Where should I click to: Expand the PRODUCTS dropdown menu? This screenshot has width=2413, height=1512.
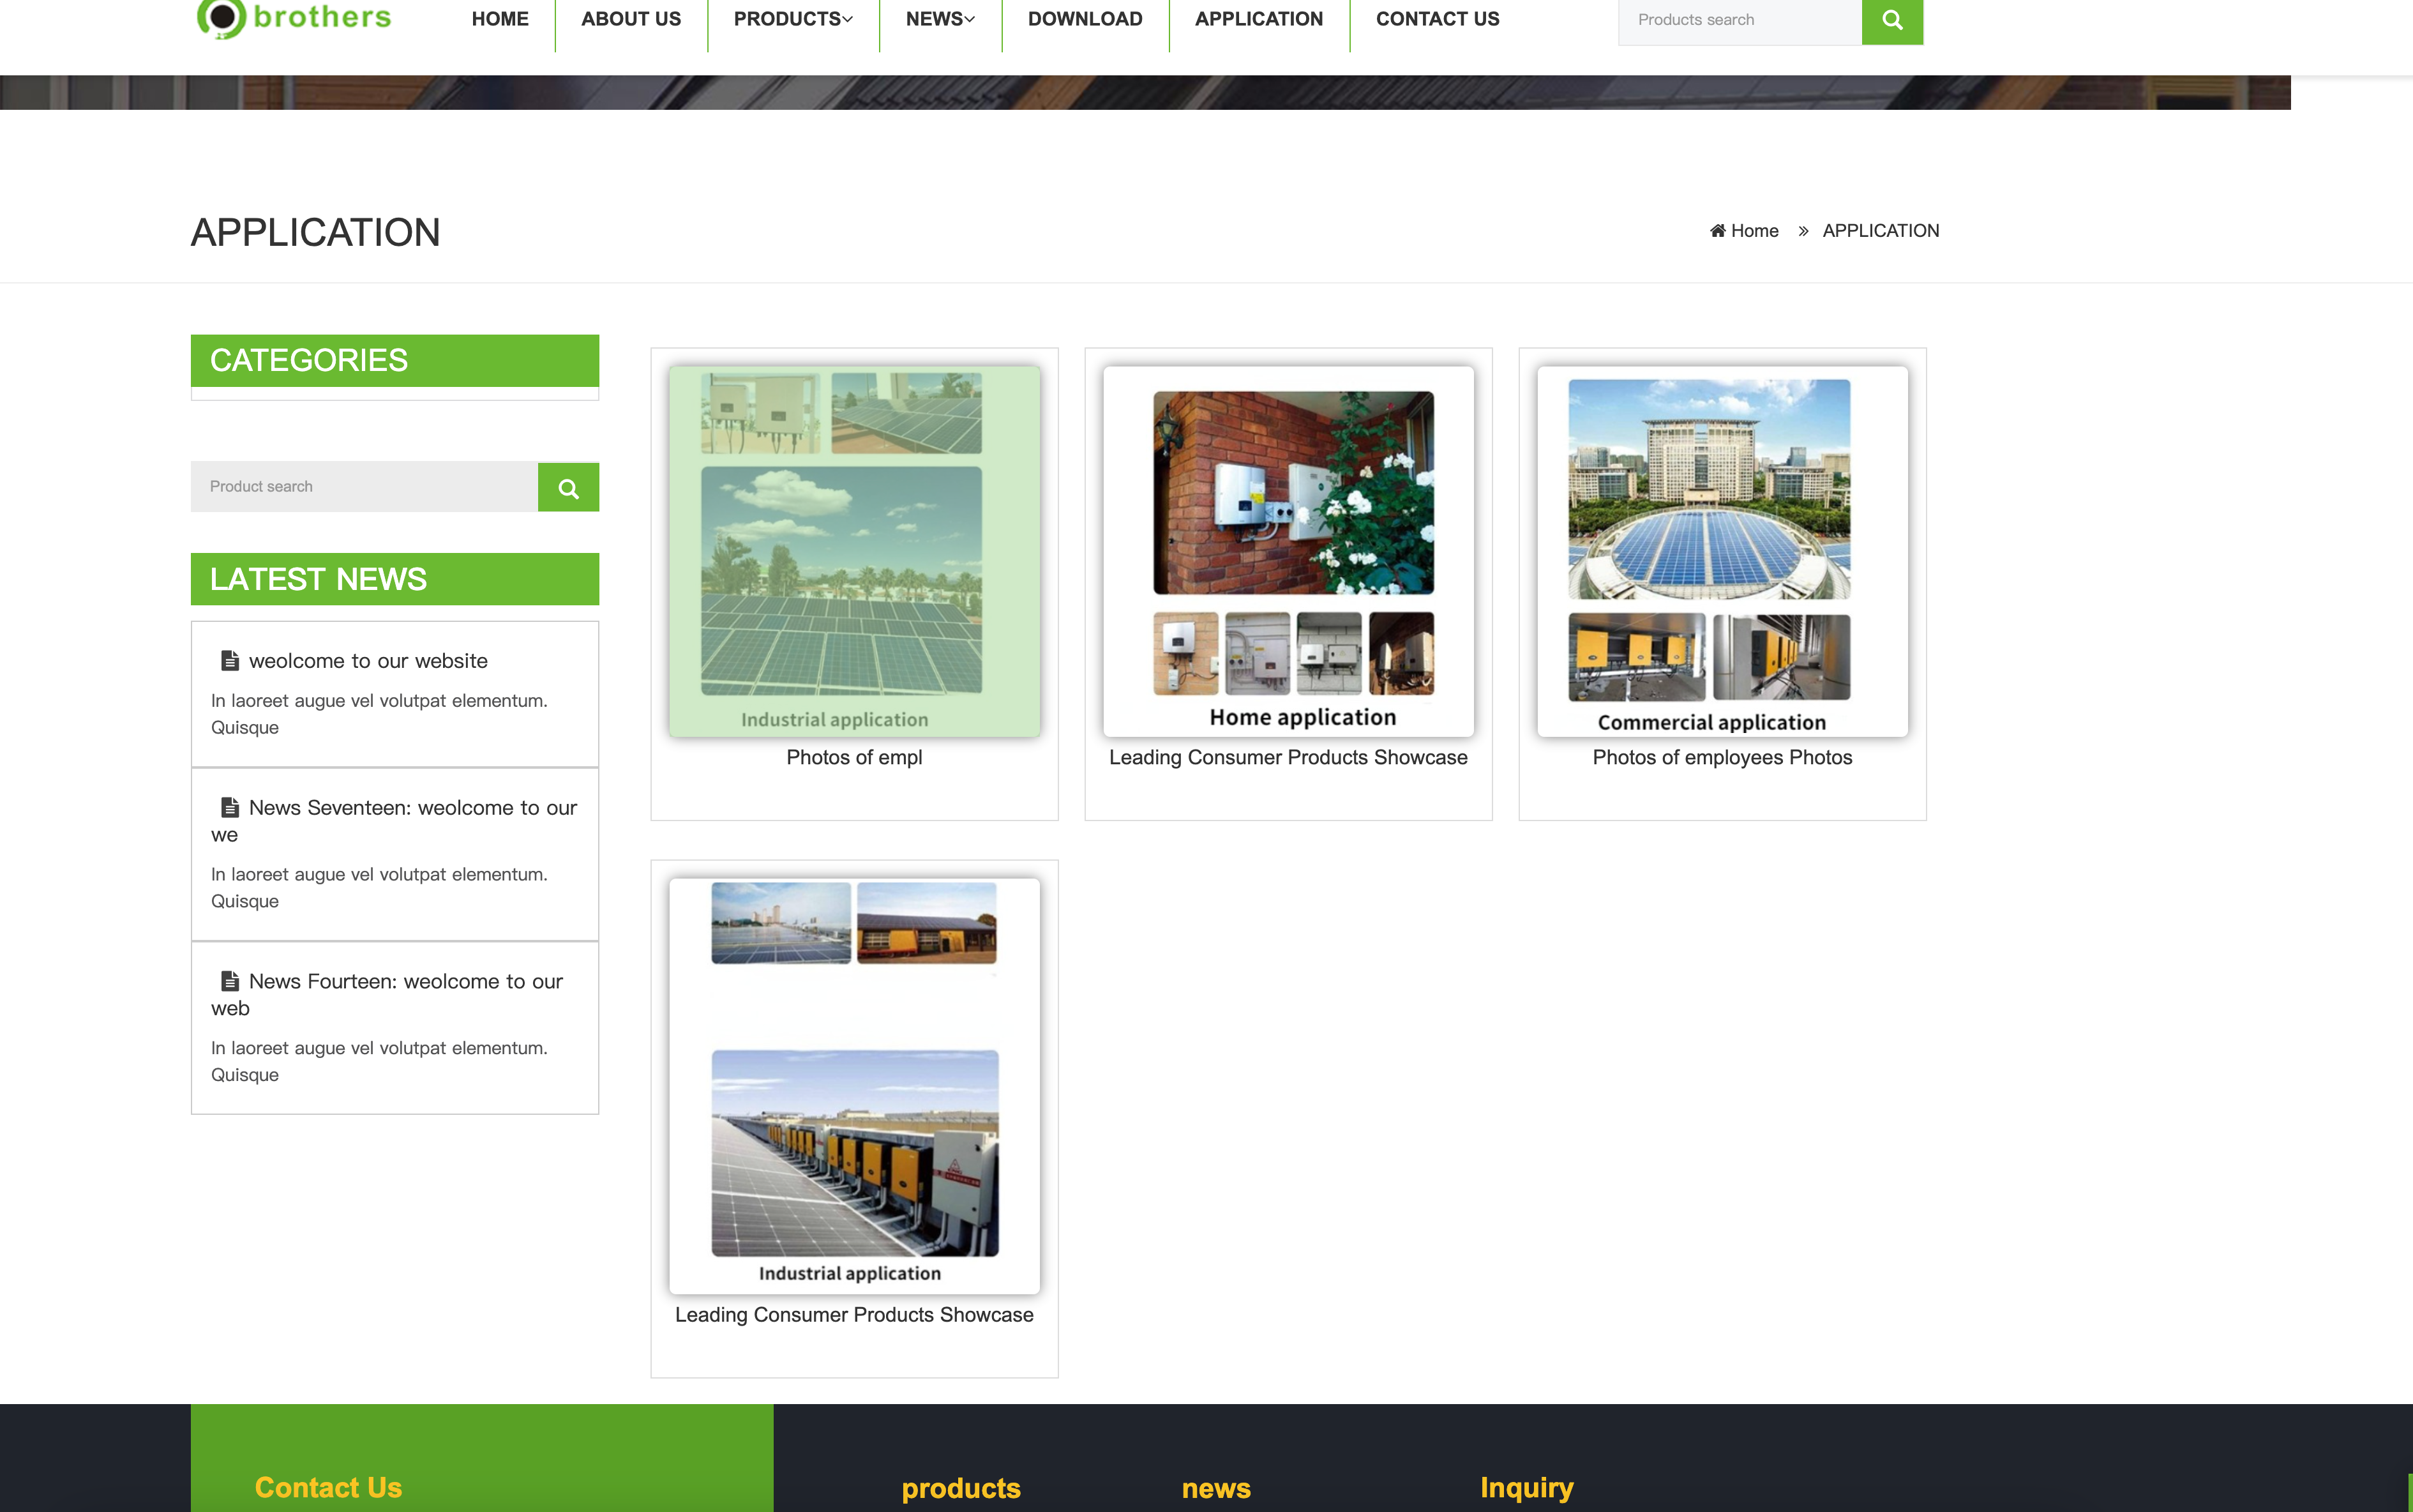(793, 19)
